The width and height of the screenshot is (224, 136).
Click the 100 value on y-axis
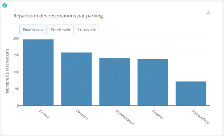(x=16, y=72)
